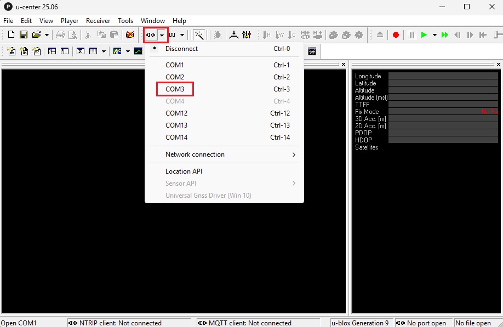This screenshot has width=503, height=327.
Task: Open dropdown arrow beside the Open folder icon
Action: [47, 35]
